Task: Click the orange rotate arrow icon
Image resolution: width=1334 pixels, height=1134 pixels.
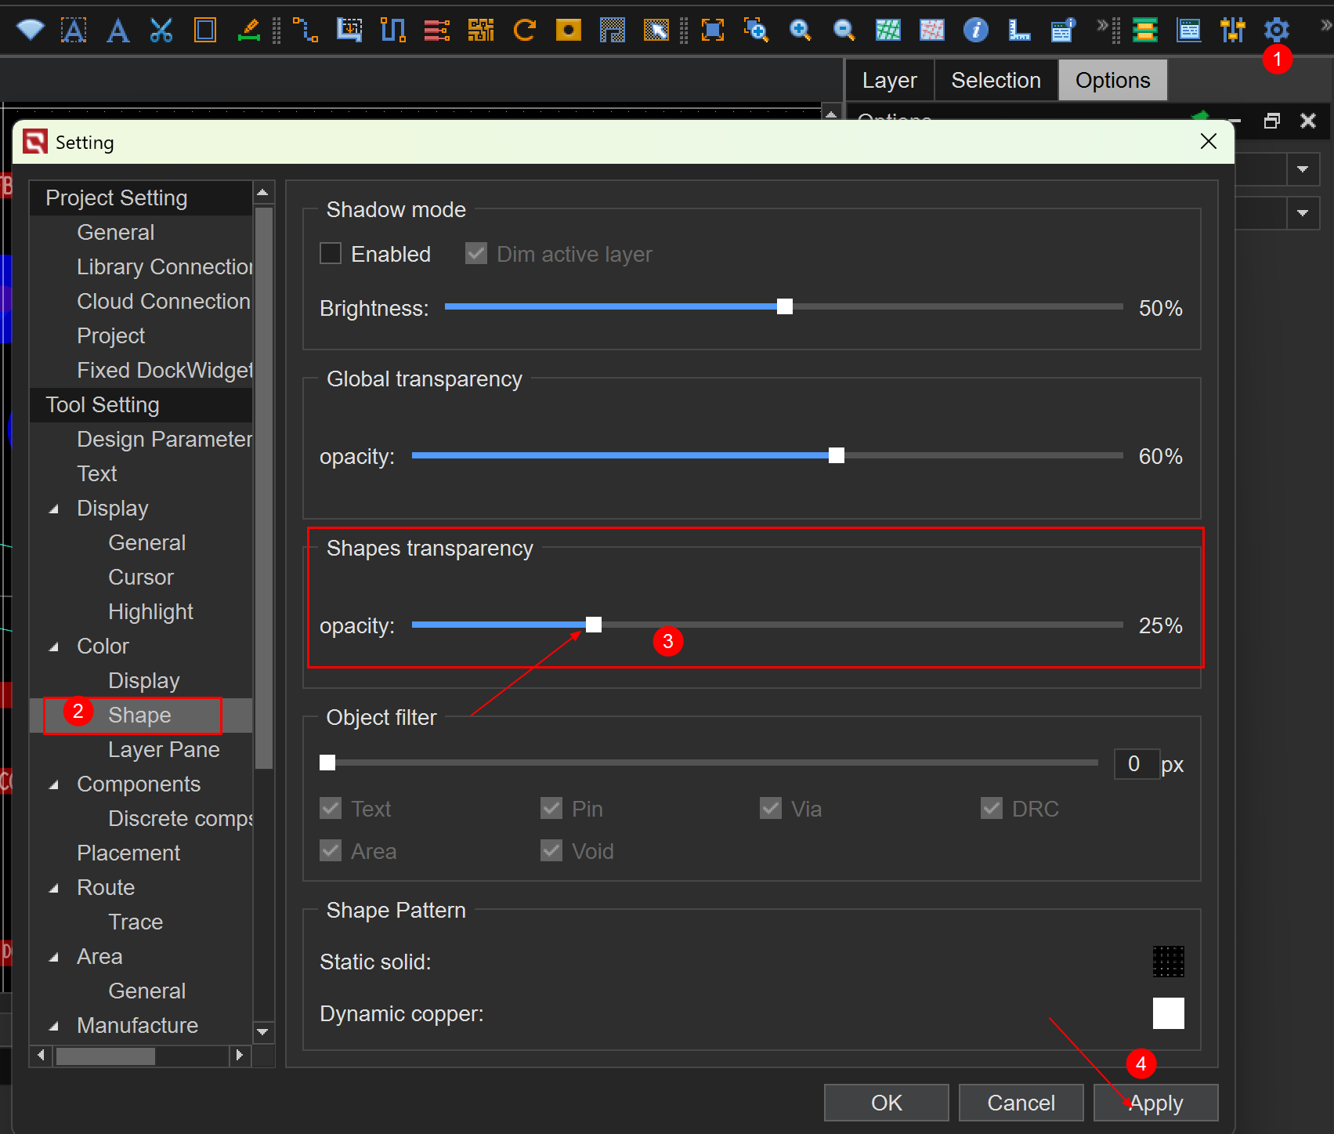Action: [524, 31]
